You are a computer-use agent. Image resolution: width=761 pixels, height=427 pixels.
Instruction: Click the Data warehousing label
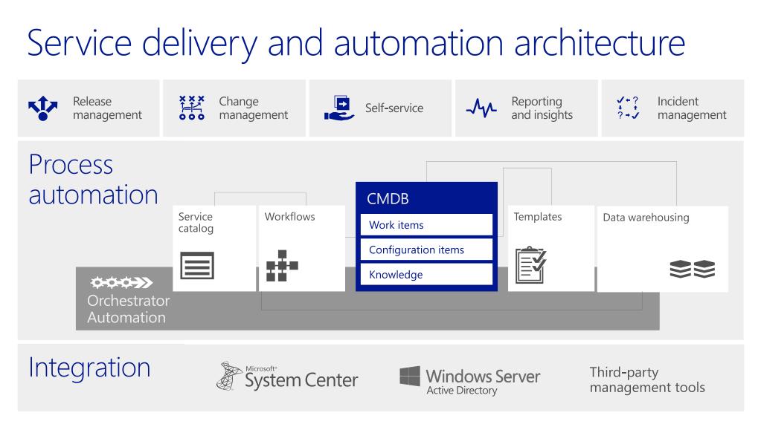(x=646, y=218)
